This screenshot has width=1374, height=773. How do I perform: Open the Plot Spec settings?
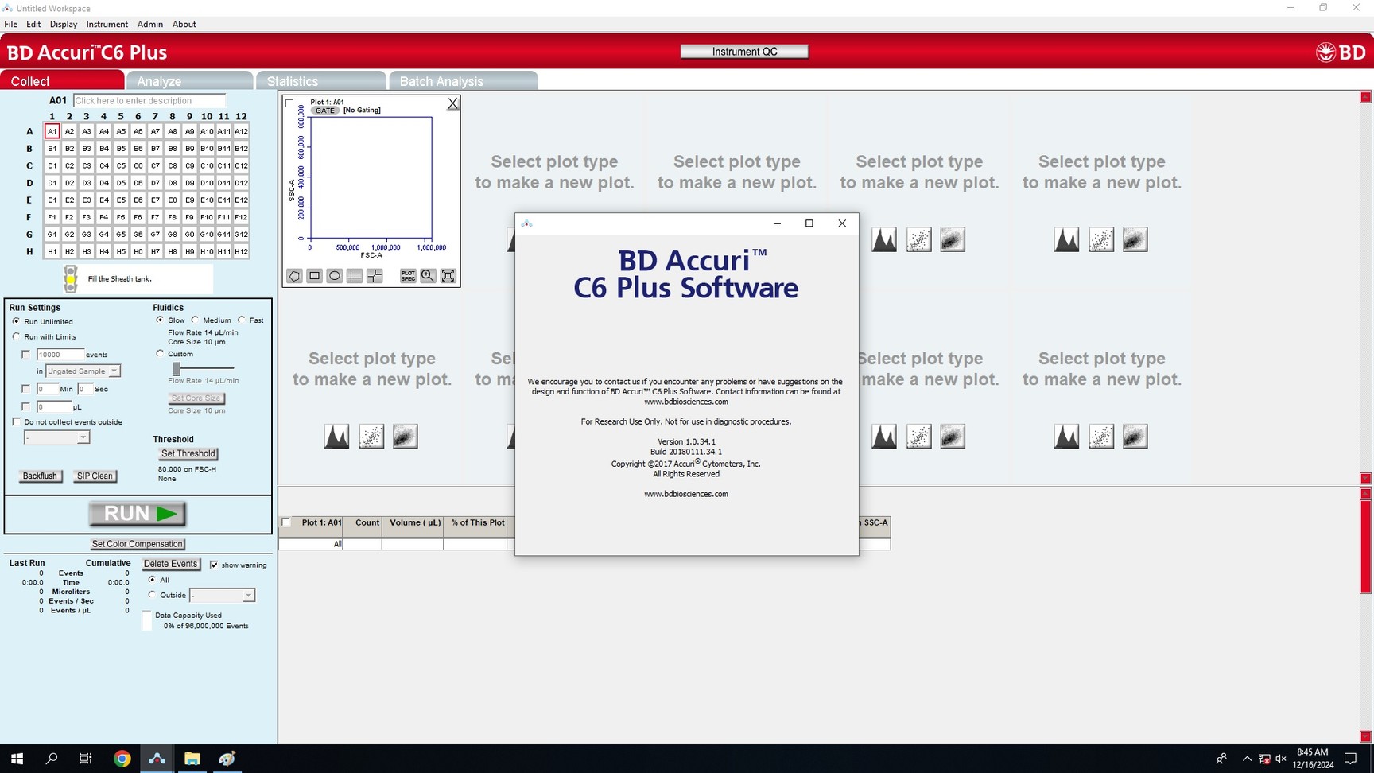[x=407, y=276]
